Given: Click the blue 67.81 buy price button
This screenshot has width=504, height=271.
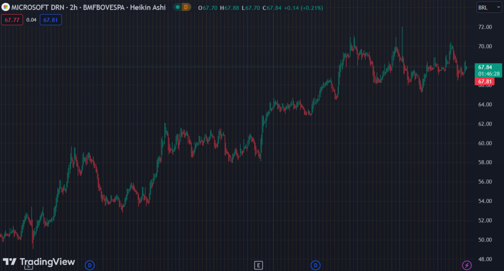Looking at the screenshot, I should coord(51,20).
